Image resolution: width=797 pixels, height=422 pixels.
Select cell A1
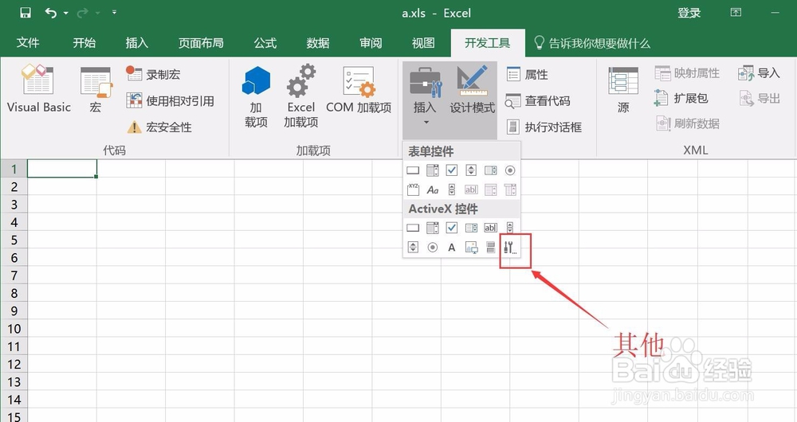coord(62,169)
